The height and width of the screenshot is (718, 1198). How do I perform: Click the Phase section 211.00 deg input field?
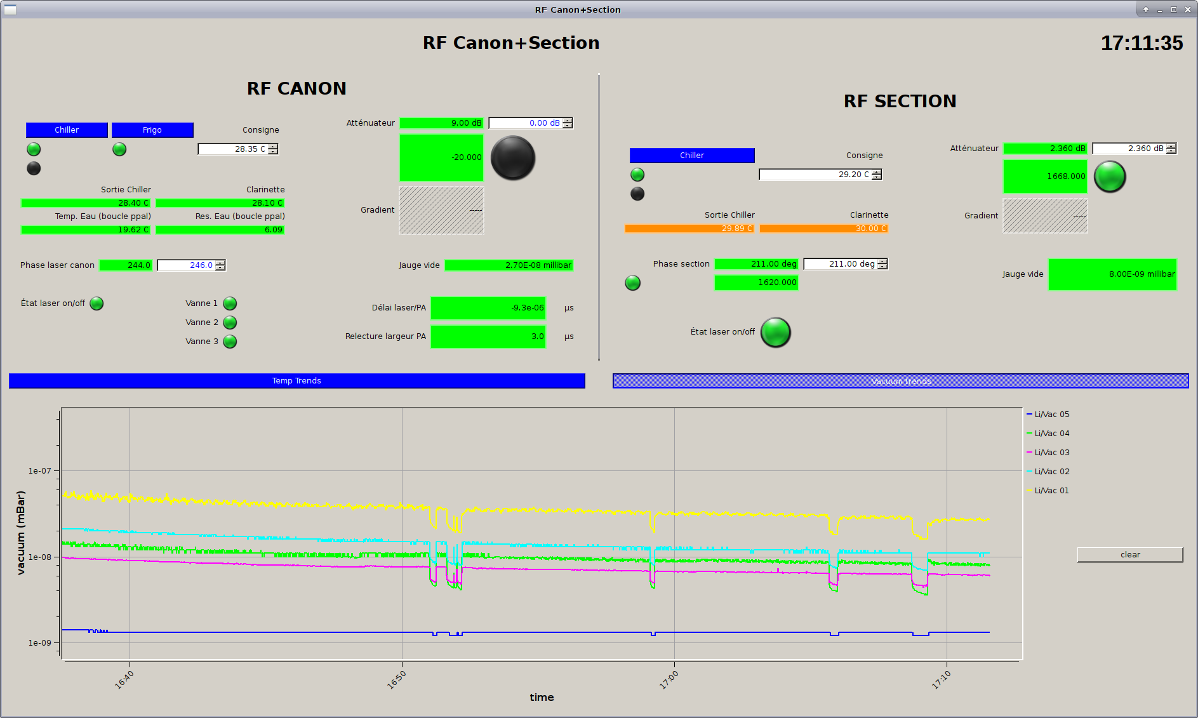click(841, 264)
